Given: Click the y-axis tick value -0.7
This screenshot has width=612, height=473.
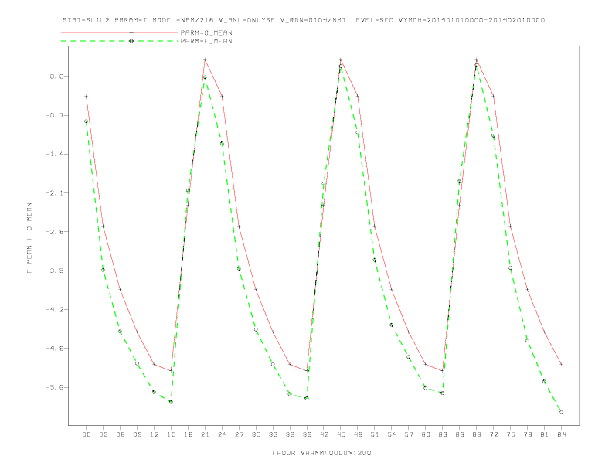Looking at the screenshot, I should pos(55,115).
